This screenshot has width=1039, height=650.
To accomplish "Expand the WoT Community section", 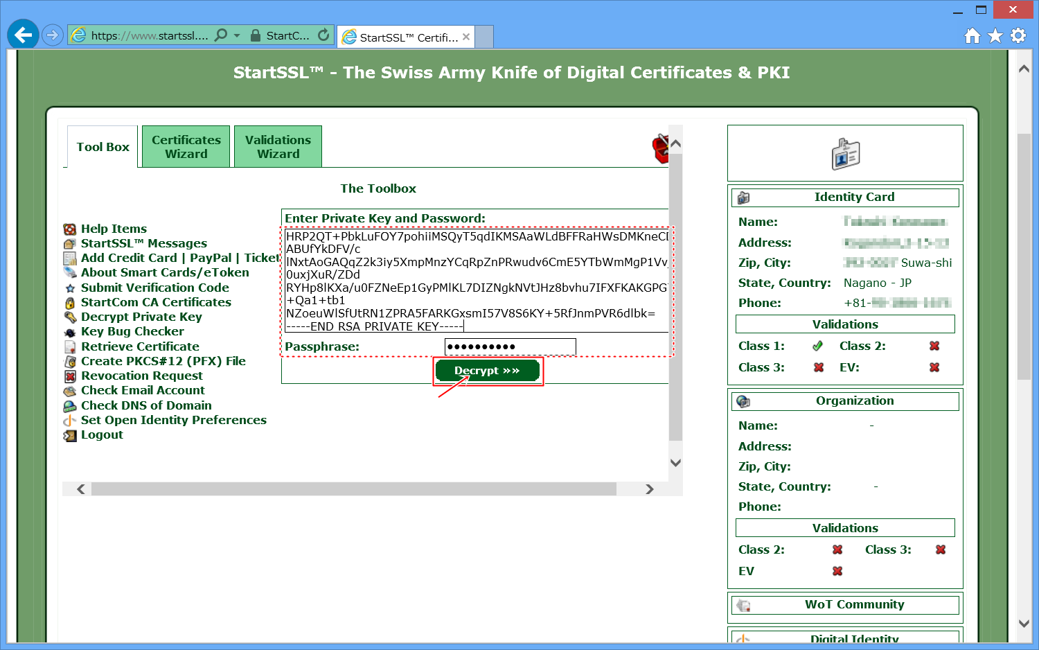I will pyautogui.click(x=854, y=604).
